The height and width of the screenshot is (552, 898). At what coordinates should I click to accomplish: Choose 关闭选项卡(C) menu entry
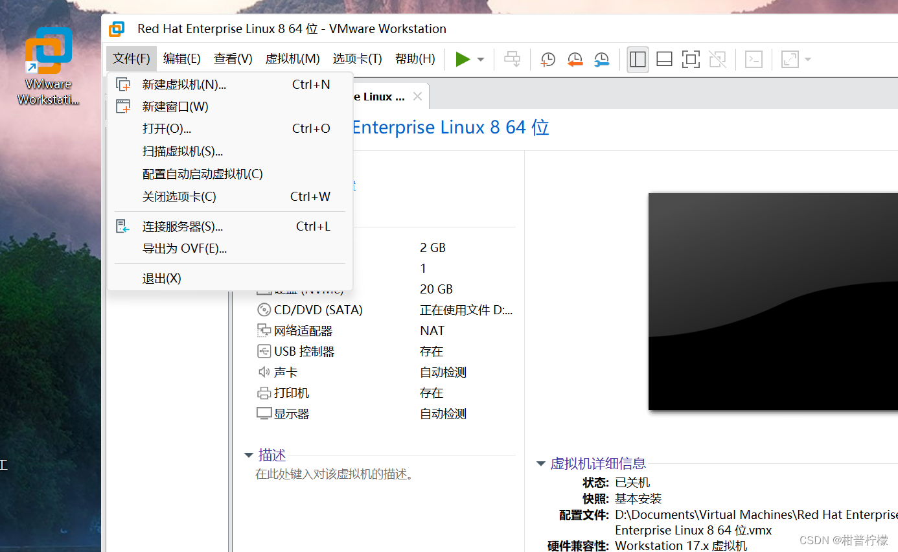[x=230, y=196]
